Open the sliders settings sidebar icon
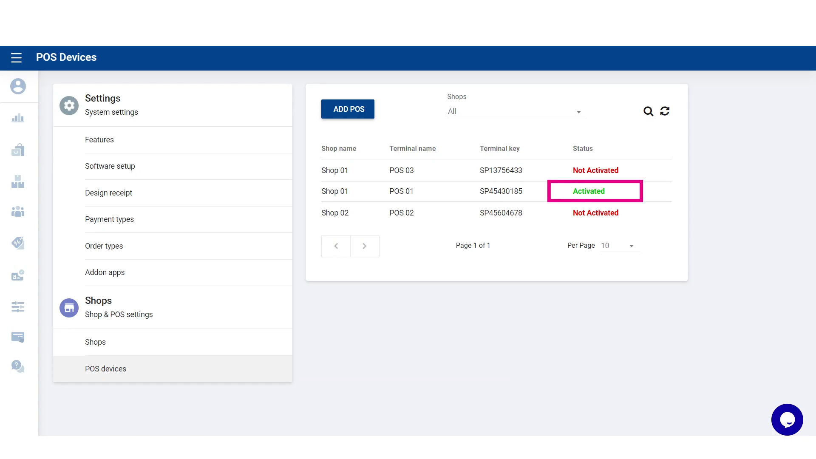 click(18, 307)
